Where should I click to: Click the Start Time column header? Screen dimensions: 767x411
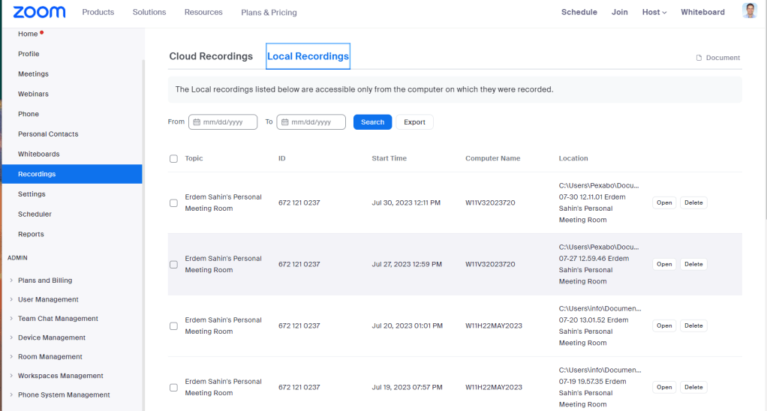pyautogui.click(x=389, y=158)
